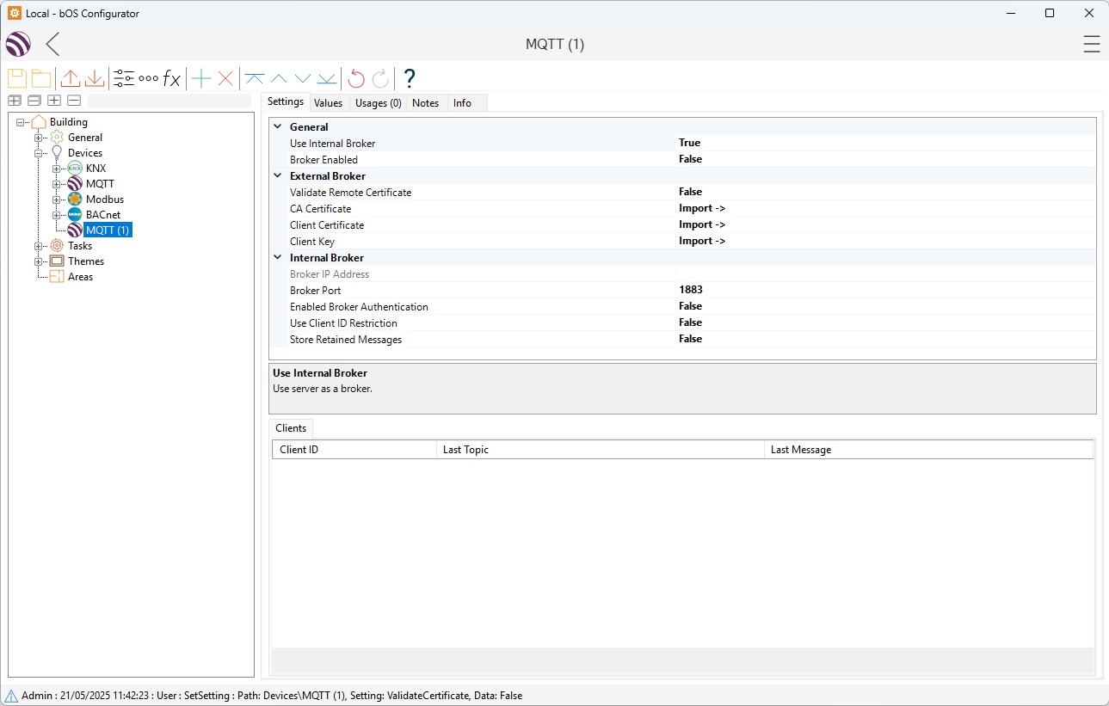Switch to the Notes tab
1109x706 pixels.
tap(425, 103)
